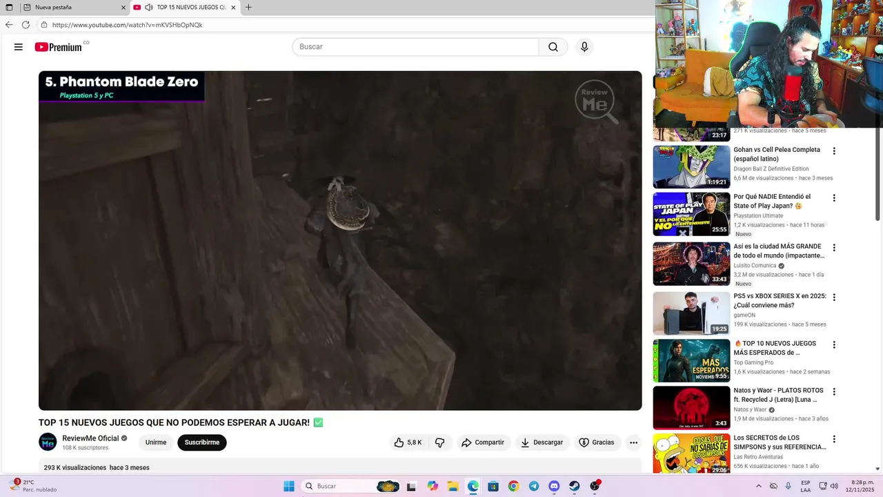
Task: Select the TOP 15 NUEVOS JUEGOS tab
Action: 185,8
